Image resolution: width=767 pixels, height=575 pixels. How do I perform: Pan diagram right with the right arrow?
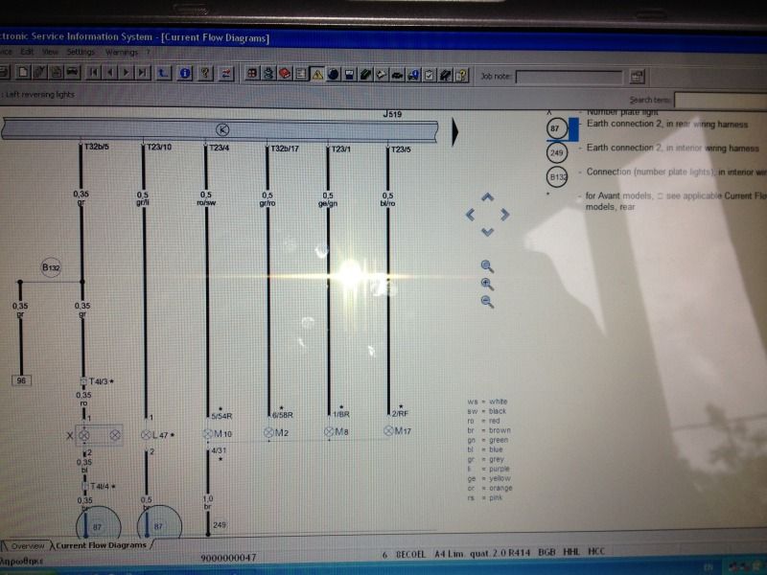pos(504,215)
